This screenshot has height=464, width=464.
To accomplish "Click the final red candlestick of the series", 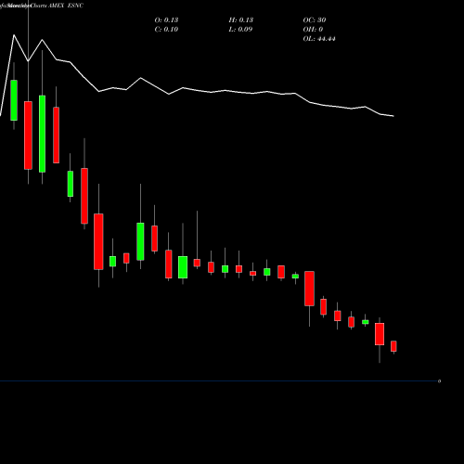I will [x=393, y=346].
